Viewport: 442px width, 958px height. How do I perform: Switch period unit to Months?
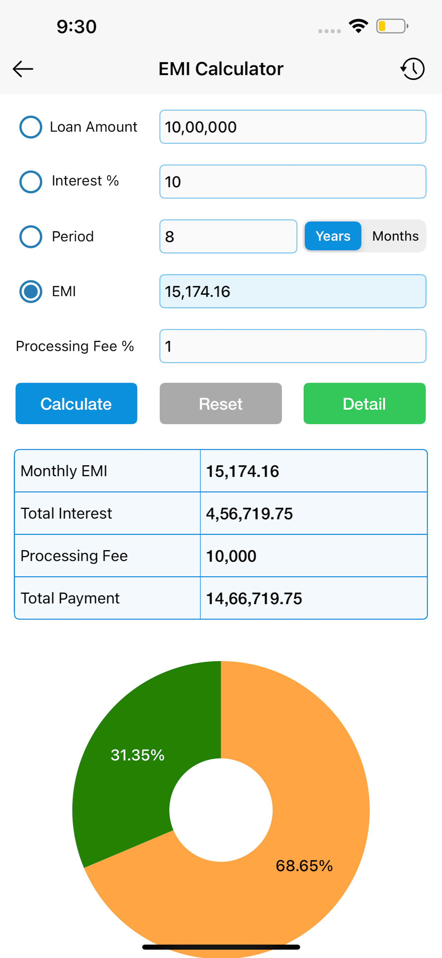(395, 236)
